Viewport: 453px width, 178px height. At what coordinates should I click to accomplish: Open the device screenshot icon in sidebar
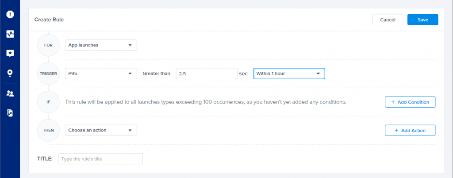click(x=10, y=113)
